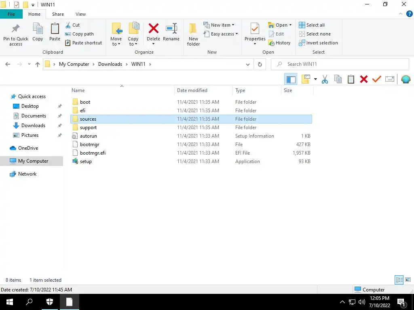Viewport: 414px width, 310px height.
Task: Open the toolbar folder options dropdown arrow
Action: point(315,79)
